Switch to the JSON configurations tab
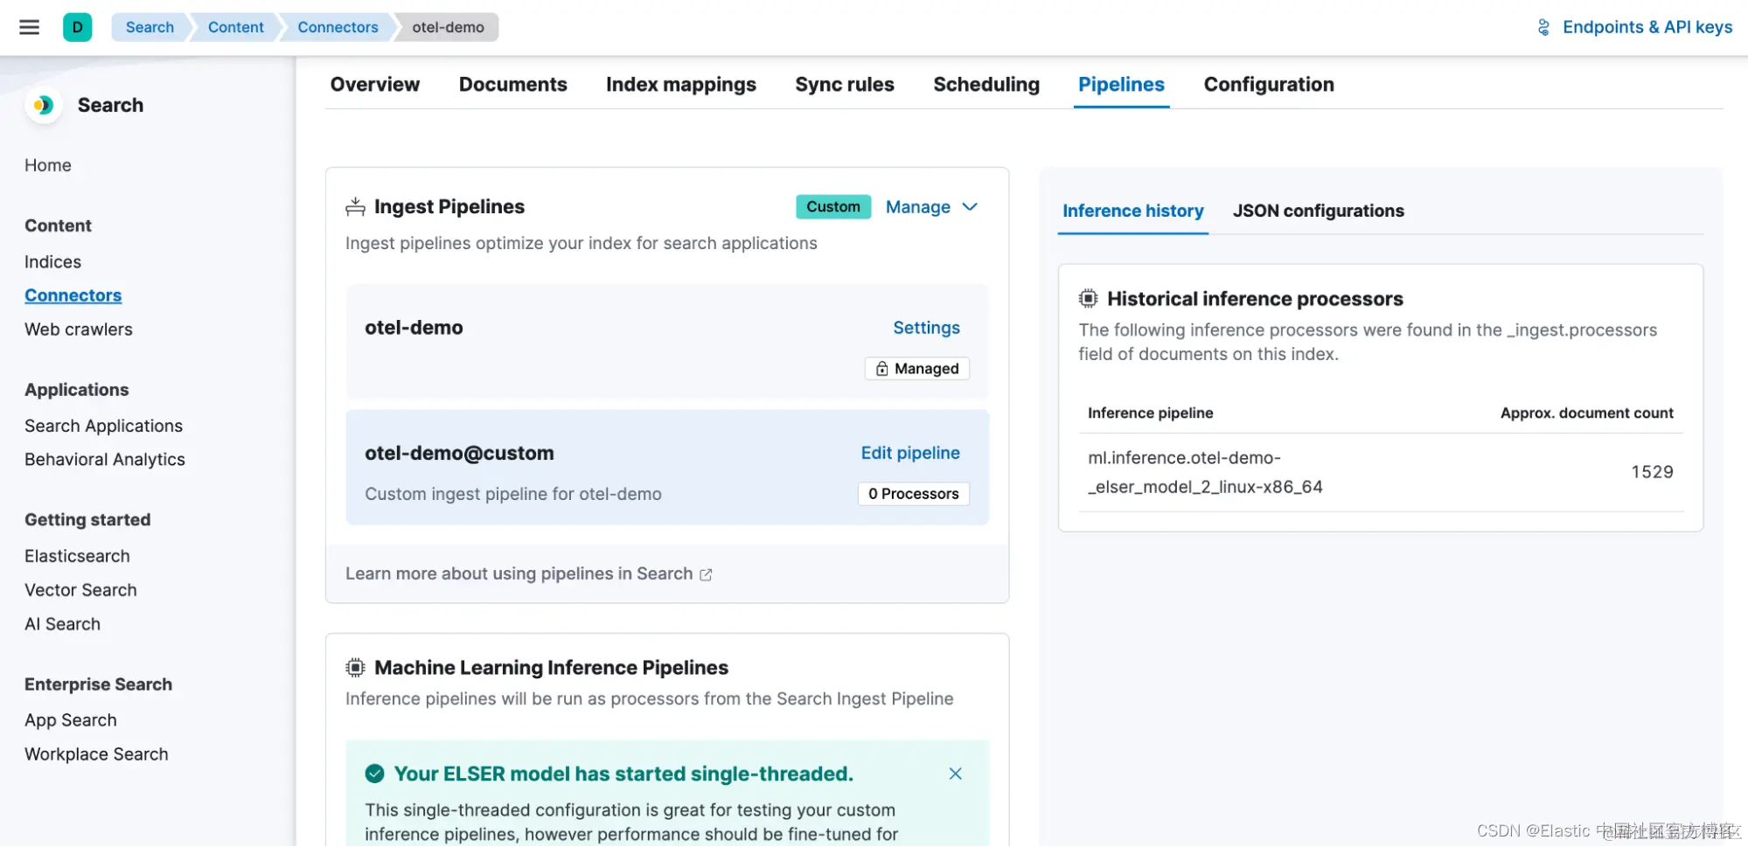 coord(1318,211)
